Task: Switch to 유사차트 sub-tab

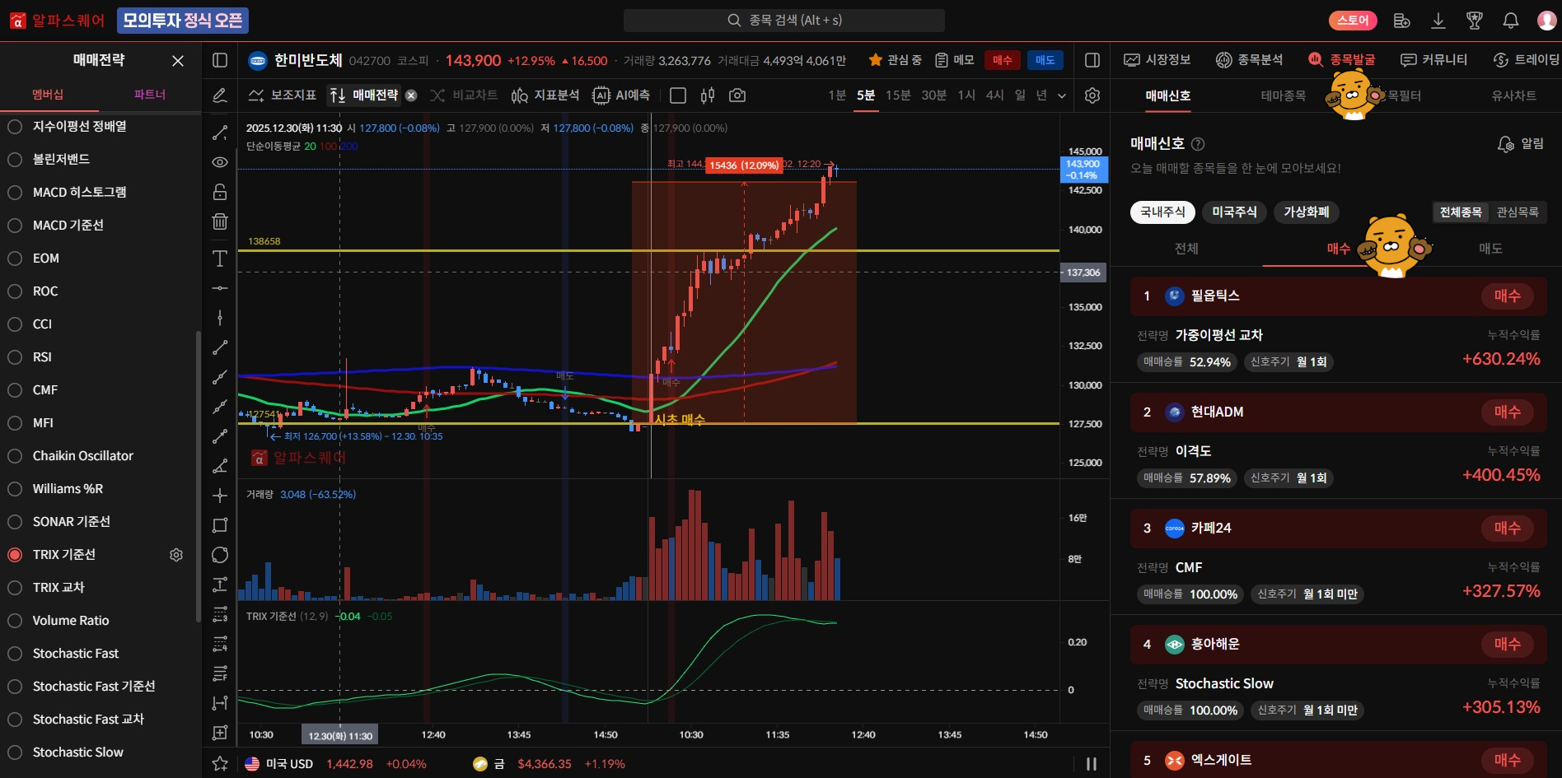Action: (x=1514, y=96)
